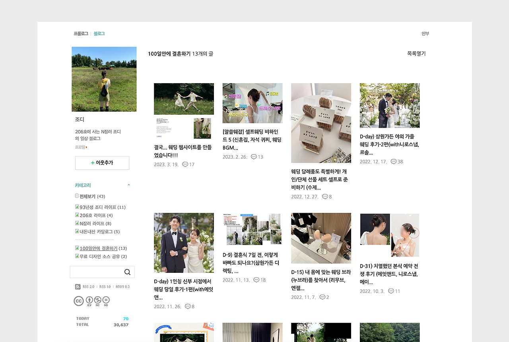Open the 내돈내산 카탈로그 (5) category

[x=99, y=231]
